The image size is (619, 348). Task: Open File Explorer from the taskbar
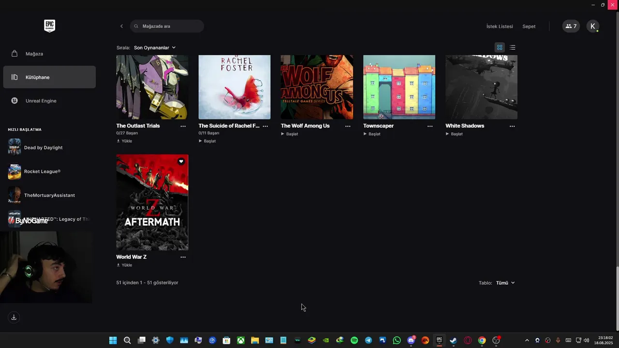[255, 340]
